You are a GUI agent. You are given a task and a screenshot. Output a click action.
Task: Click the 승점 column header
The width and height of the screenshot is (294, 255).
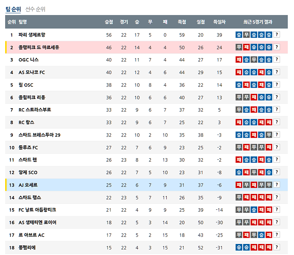[109, 22]
